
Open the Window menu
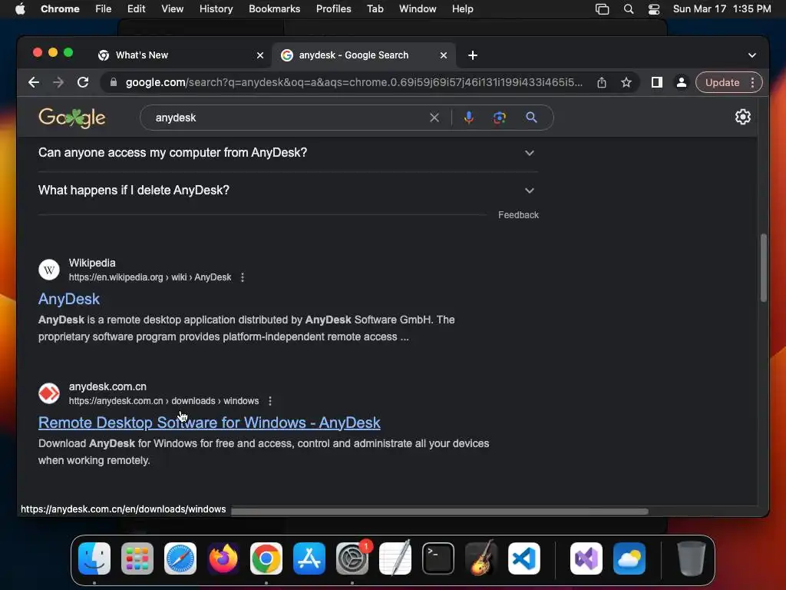coord(418,9)
